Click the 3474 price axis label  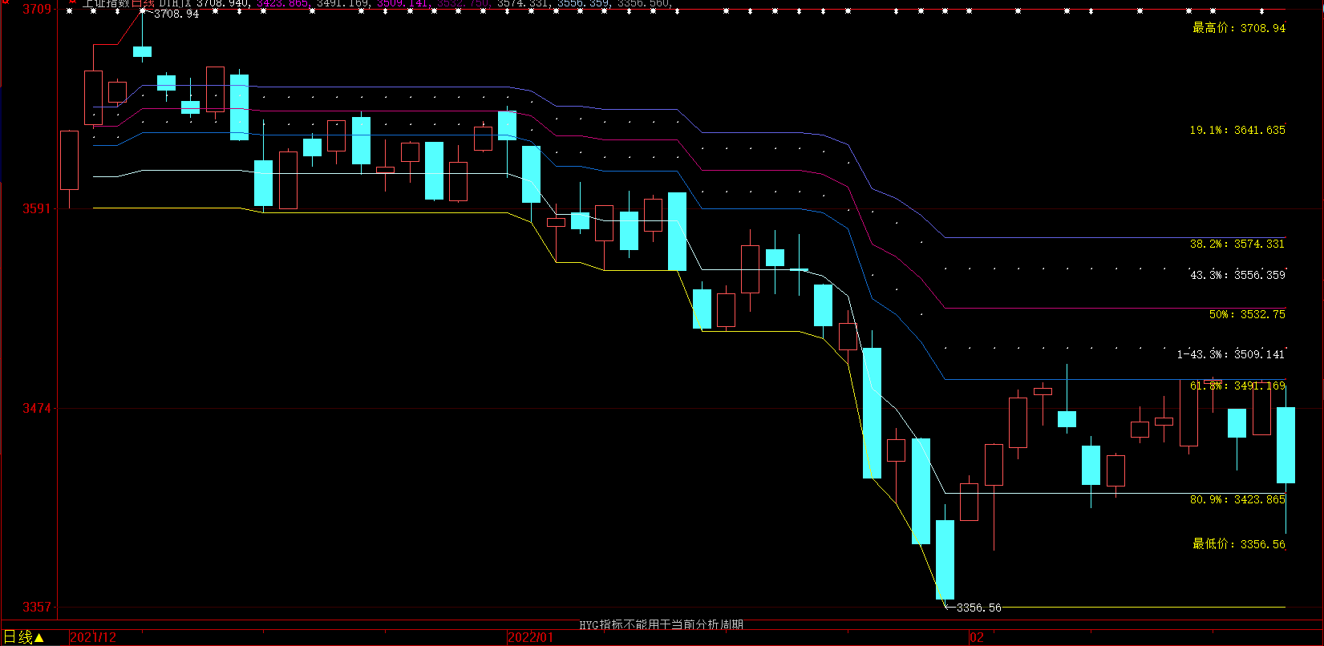[37, 409]
